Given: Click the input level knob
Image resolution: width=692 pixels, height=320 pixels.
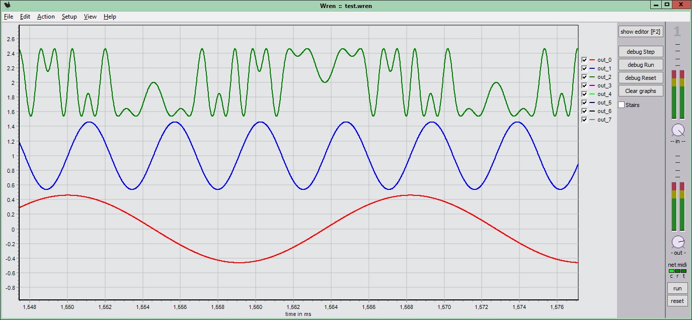Looking at the screenshot, I should [678, 130].
